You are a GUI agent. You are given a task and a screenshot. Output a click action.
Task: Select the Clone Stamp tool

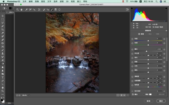(3, 53)
